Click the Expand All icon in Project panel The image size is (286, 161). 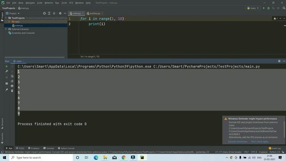point(49,13)
